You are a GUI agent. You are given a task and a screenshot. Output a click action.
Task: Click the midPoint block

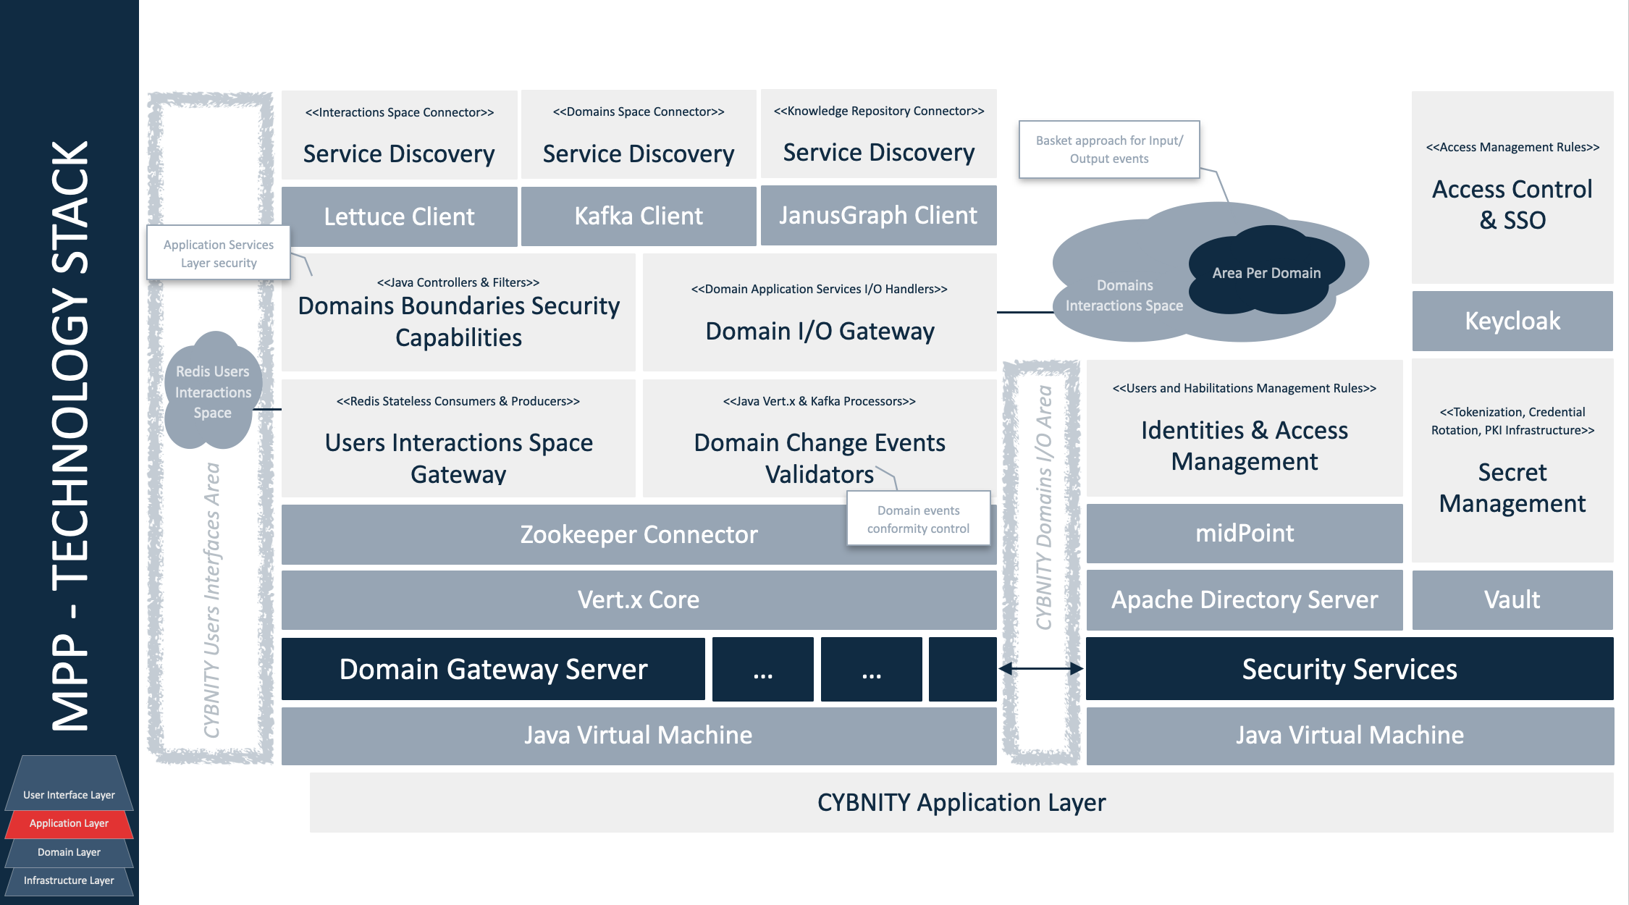tap(1244, 534)
